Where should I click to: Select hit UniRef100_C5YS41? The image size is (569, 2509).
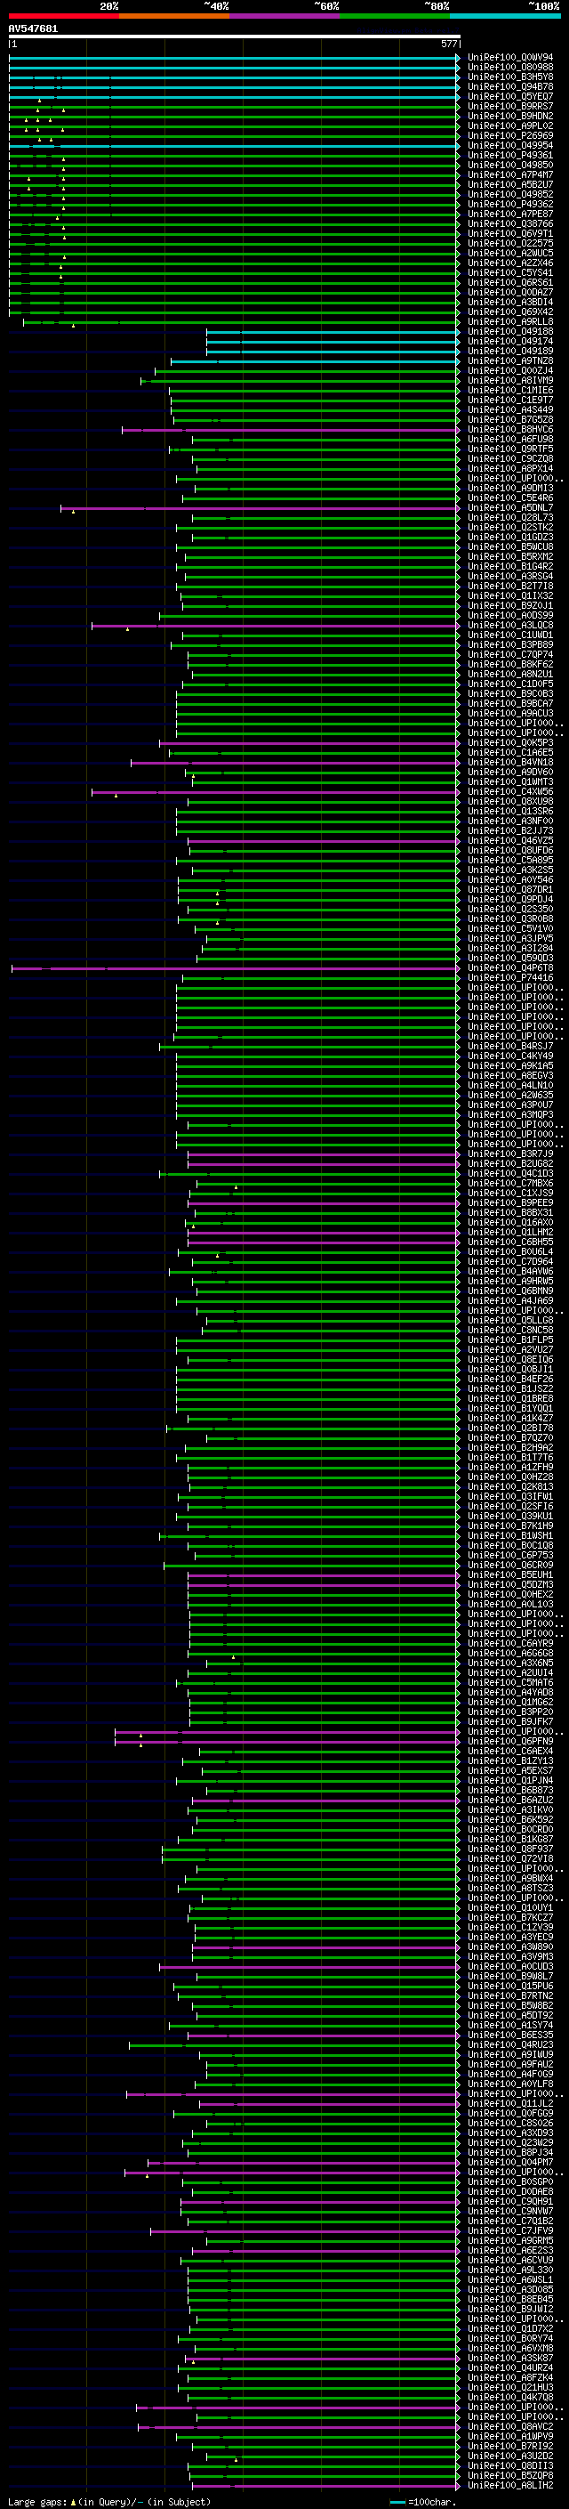click(x=509, y=272)
